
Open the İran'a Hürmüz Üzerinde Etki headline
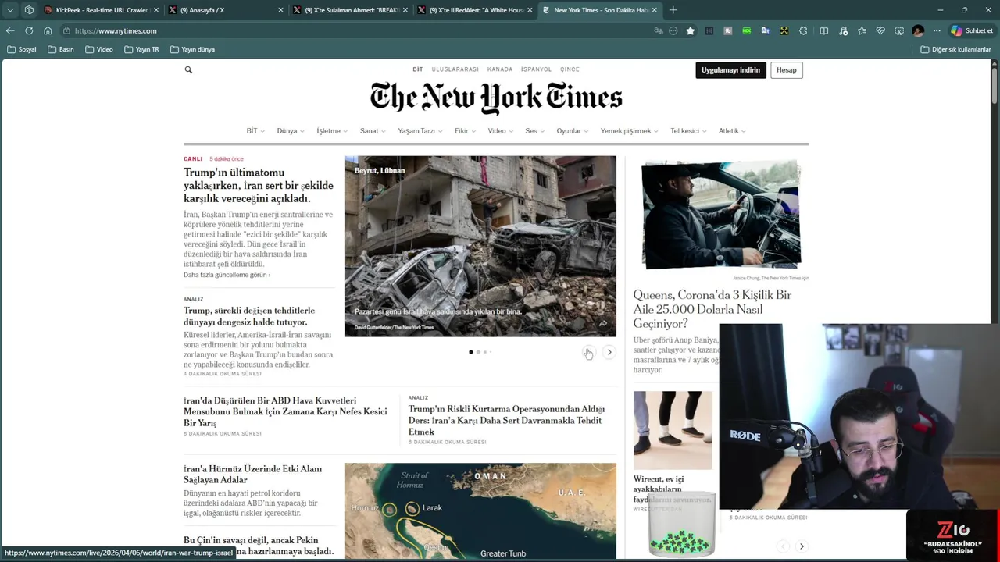252,474
